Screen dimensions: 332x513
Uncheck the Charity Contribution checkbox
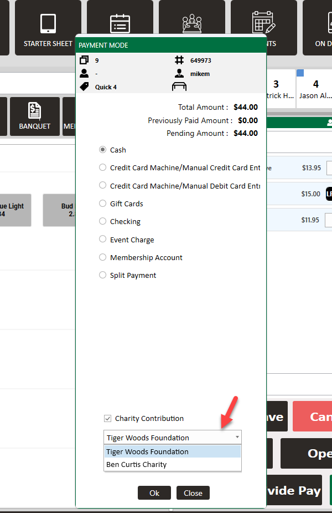point(107,419)
